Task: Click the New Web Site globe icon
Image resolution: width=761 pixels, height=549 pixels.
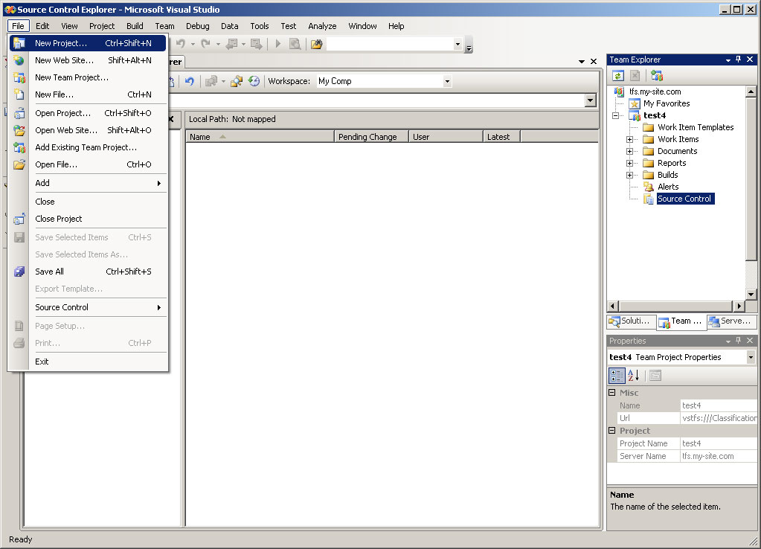Action: (x=19, y=60)
